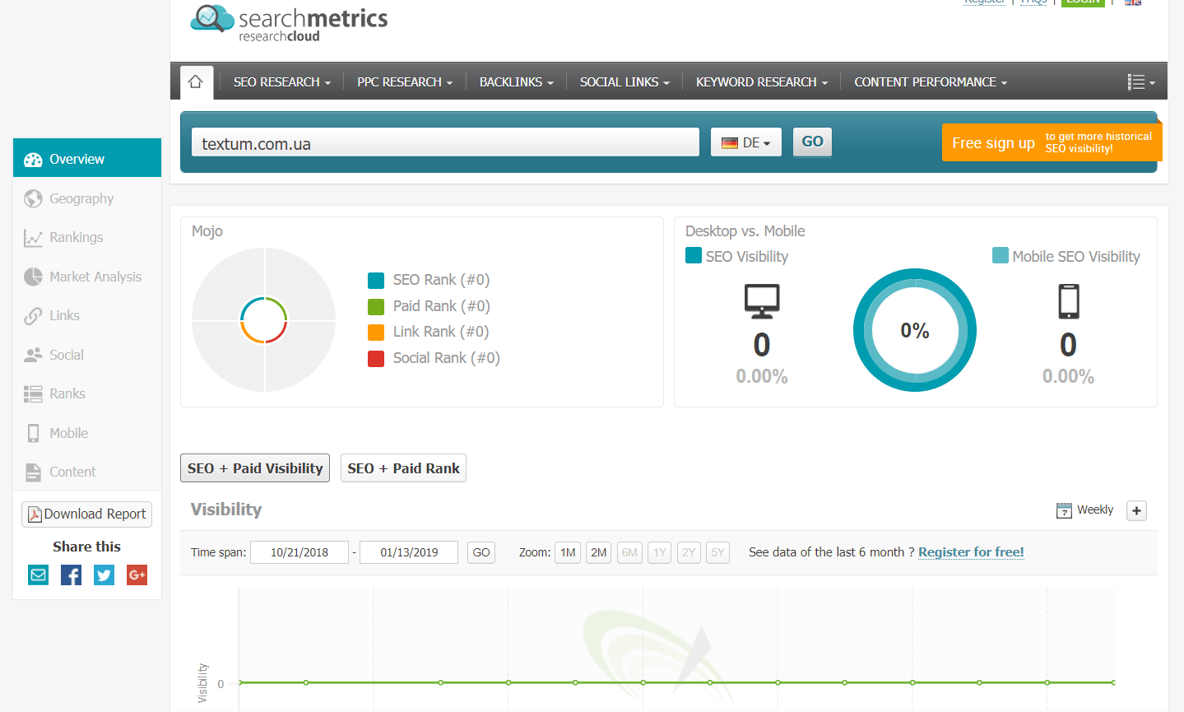1184x712 pixels.
Task: Click the "Share this" label
Action: [x=86, y=547]
